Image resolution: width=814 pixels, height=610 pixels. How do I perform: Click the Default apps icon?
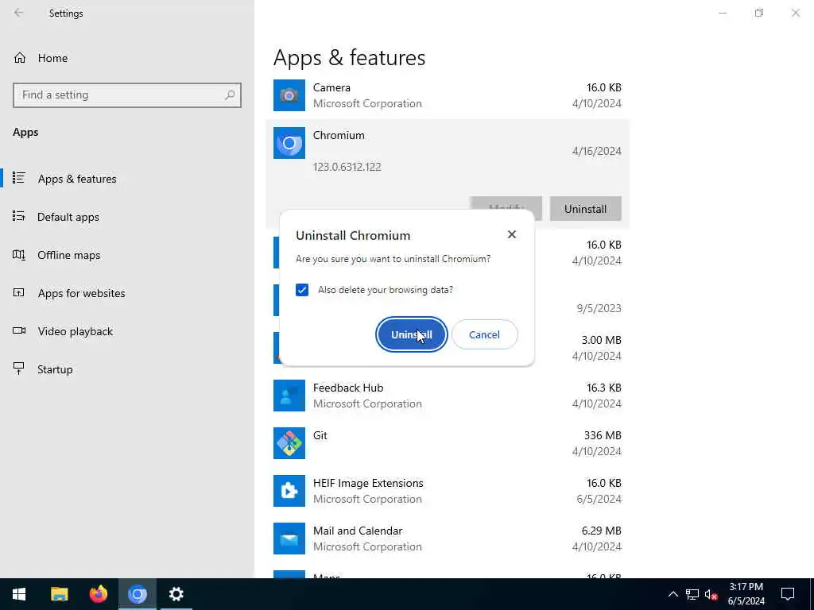tap(19, 216)
